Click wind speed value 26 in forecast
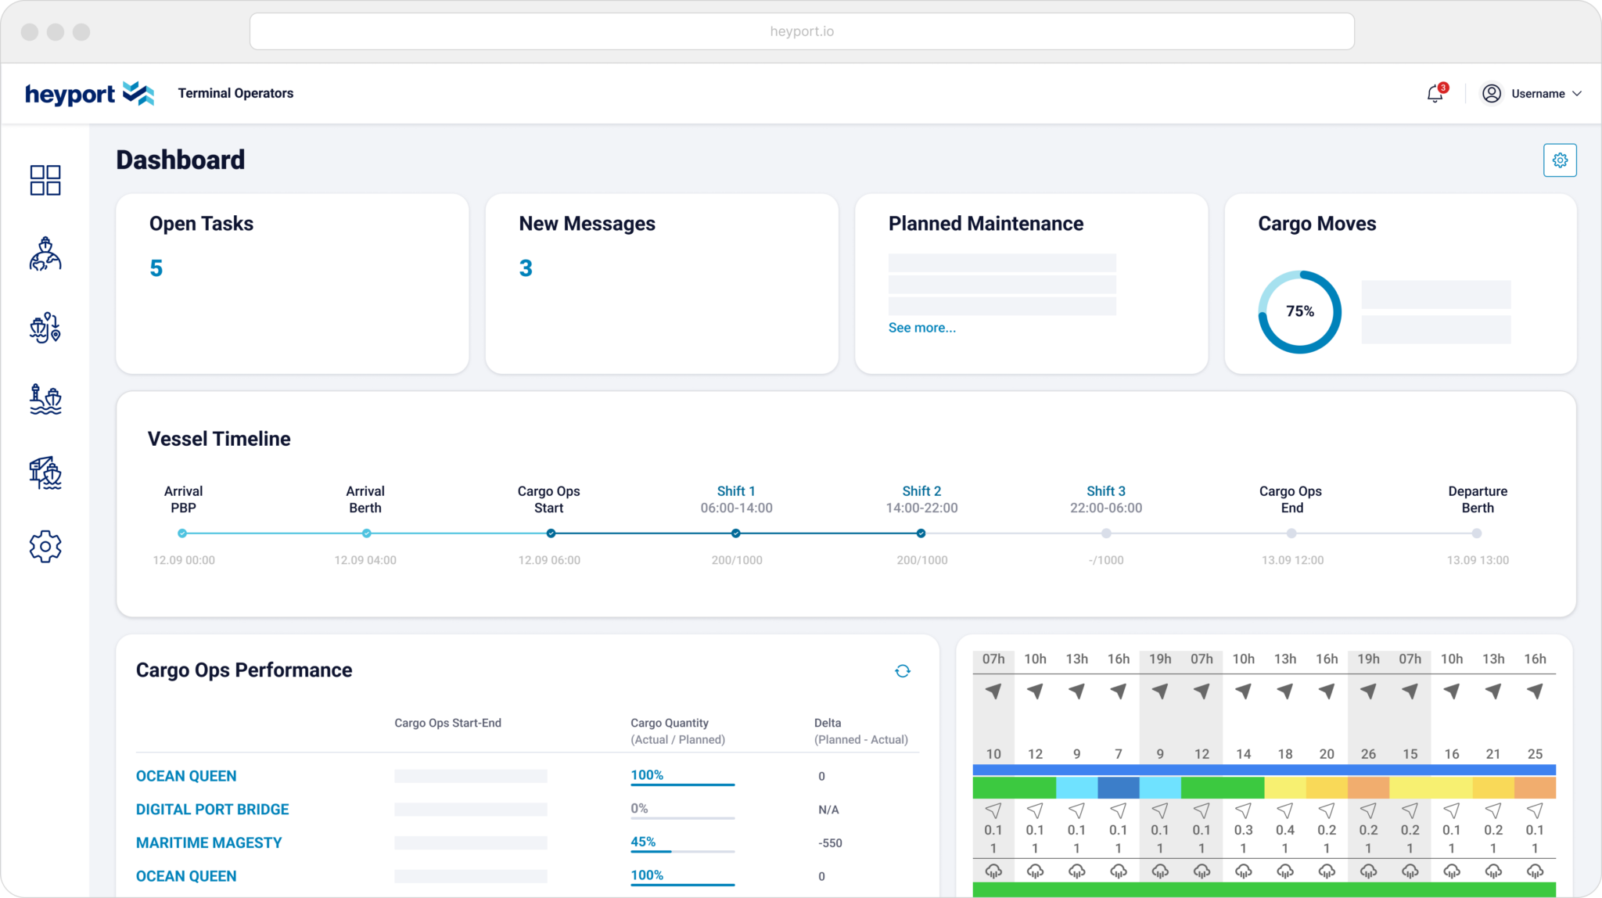1602x898 pixels. 1368,754
